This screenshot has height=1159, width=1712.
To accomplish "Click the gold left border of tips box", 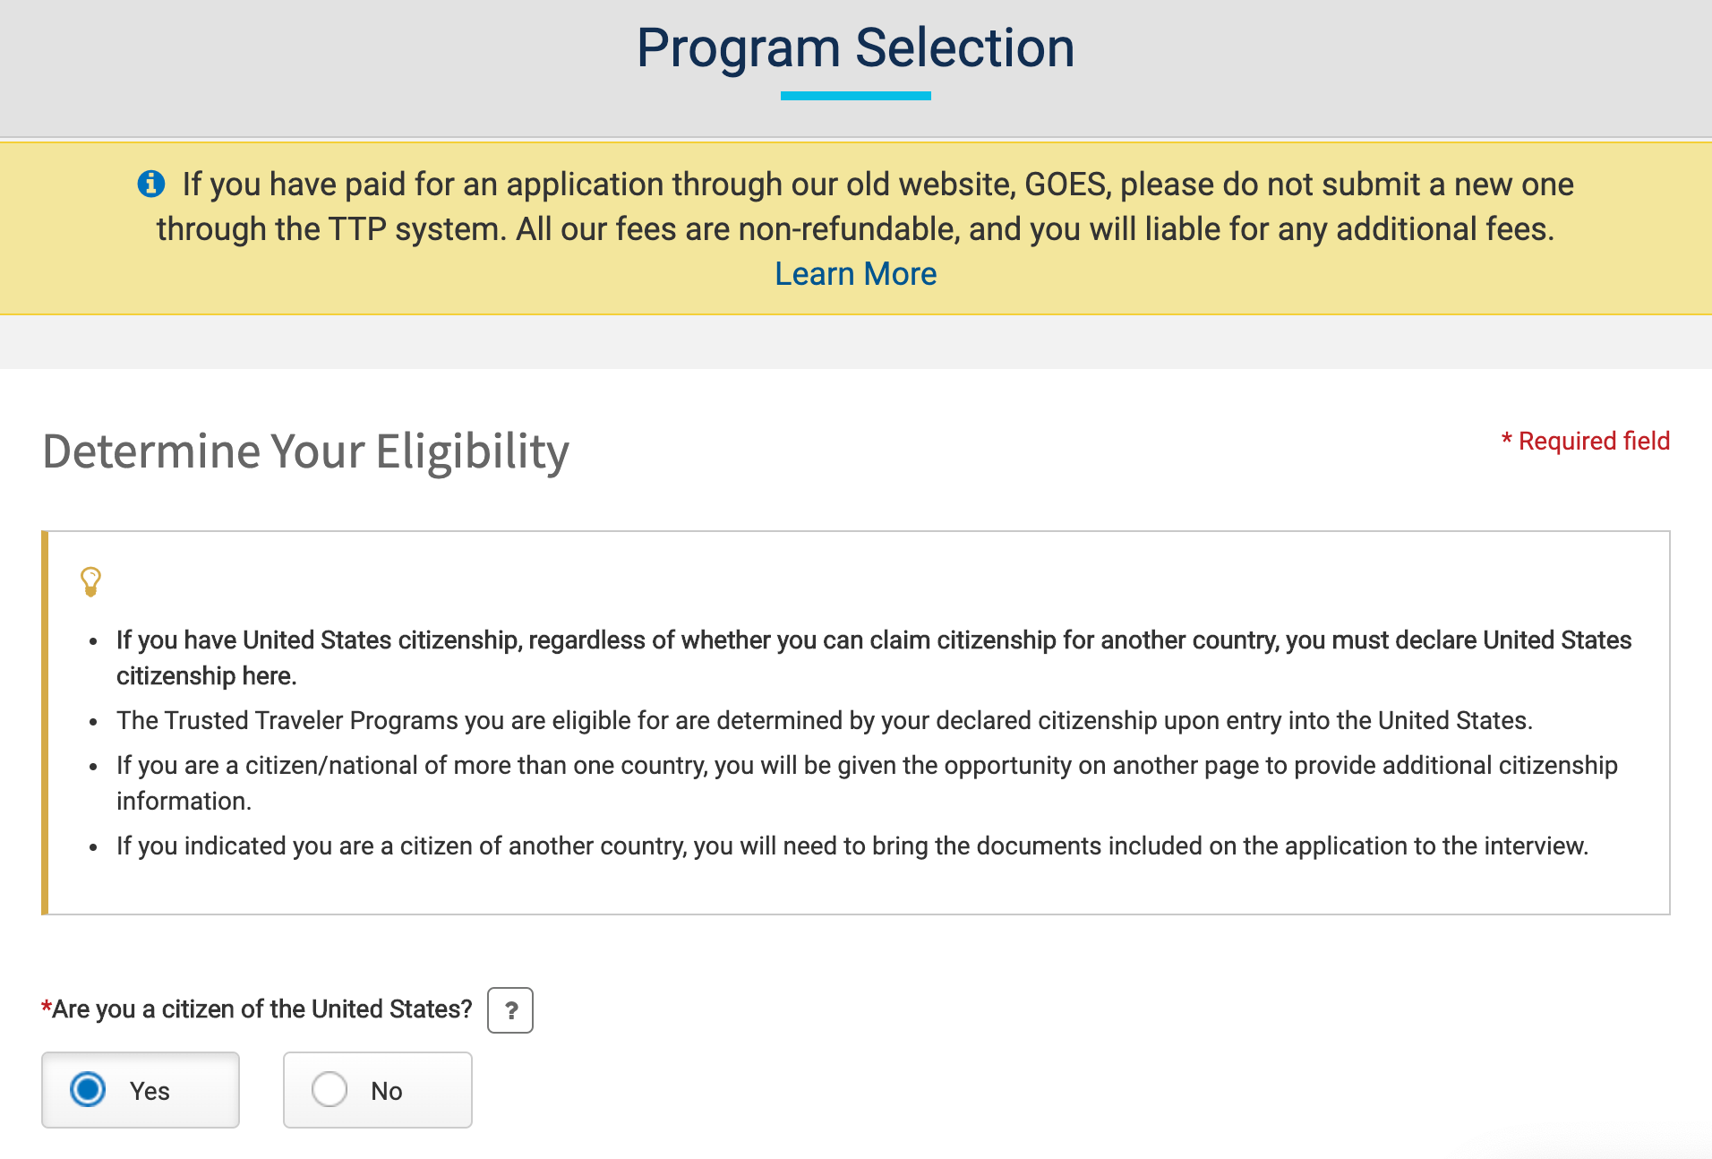I will (x=45, y=723).
